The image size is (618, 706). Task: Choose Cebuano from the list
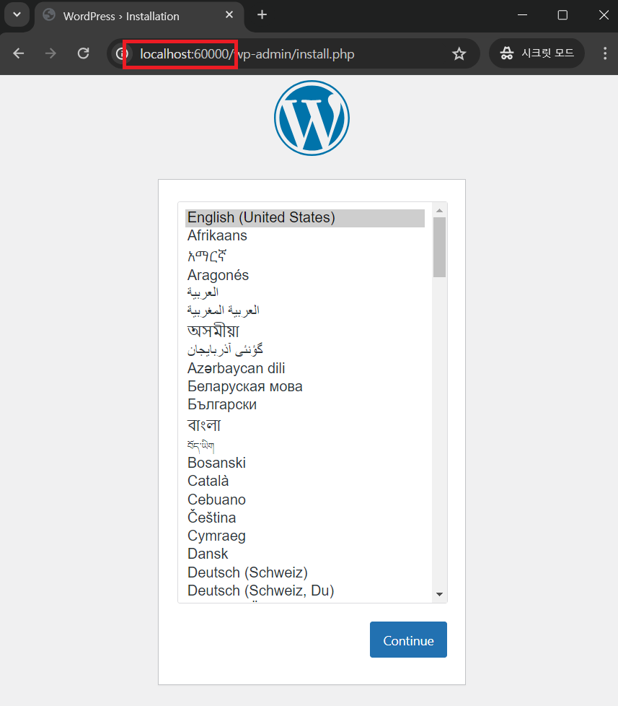(x=305, y=500)
